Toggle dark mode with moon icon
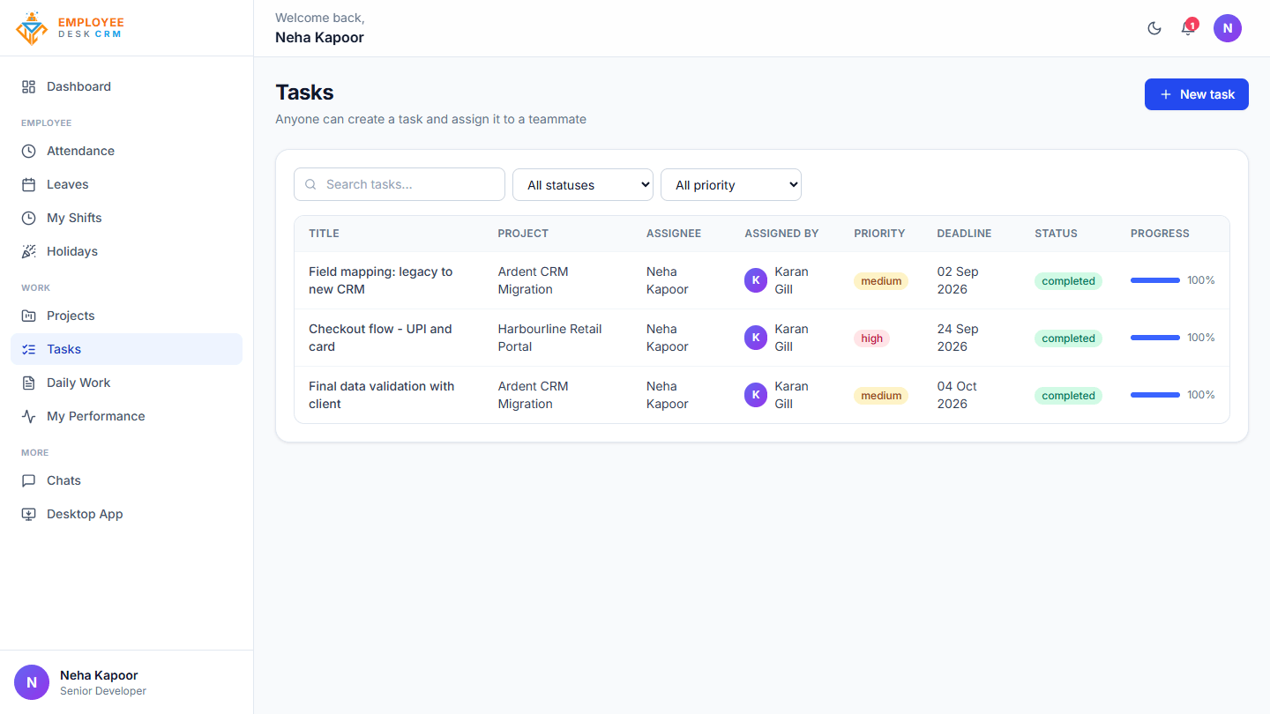The image size is (1270, 714). (1154, 28)
